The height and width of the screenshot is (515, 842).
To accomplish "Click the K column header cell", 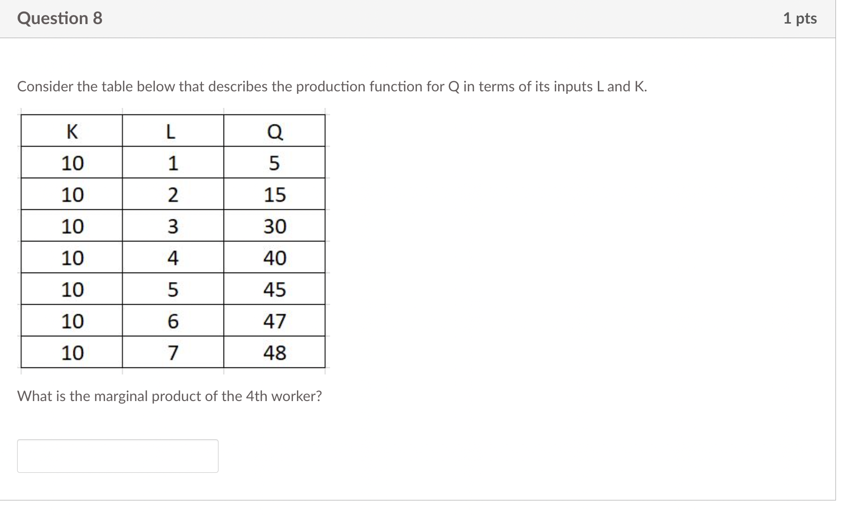I will tap(71, 132).
